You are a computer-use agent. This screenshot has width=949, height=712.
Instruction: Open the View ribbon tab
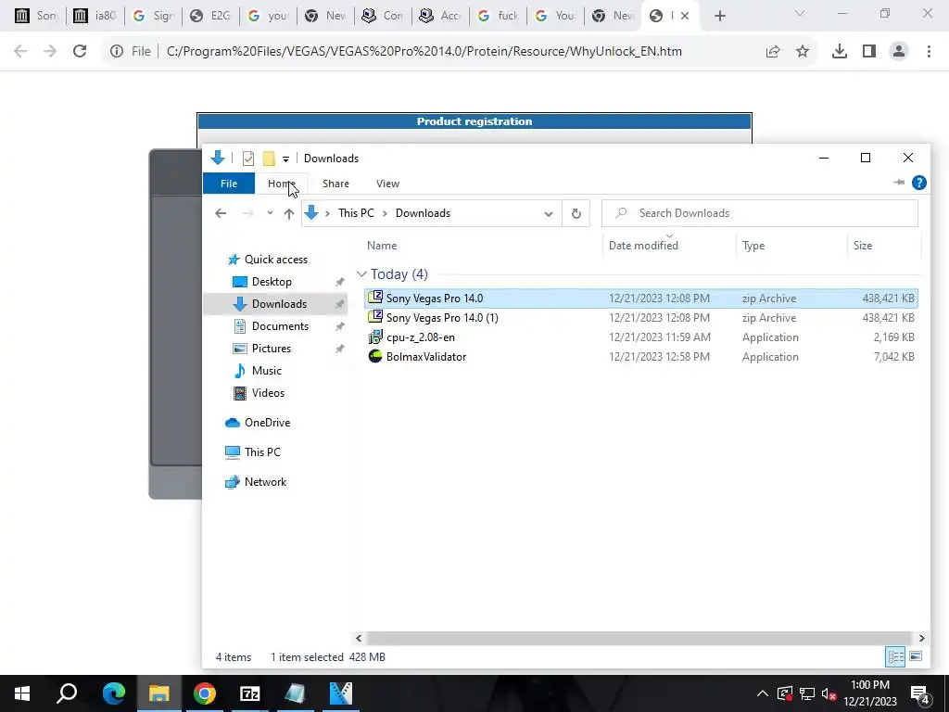click(x=387, y=184)
